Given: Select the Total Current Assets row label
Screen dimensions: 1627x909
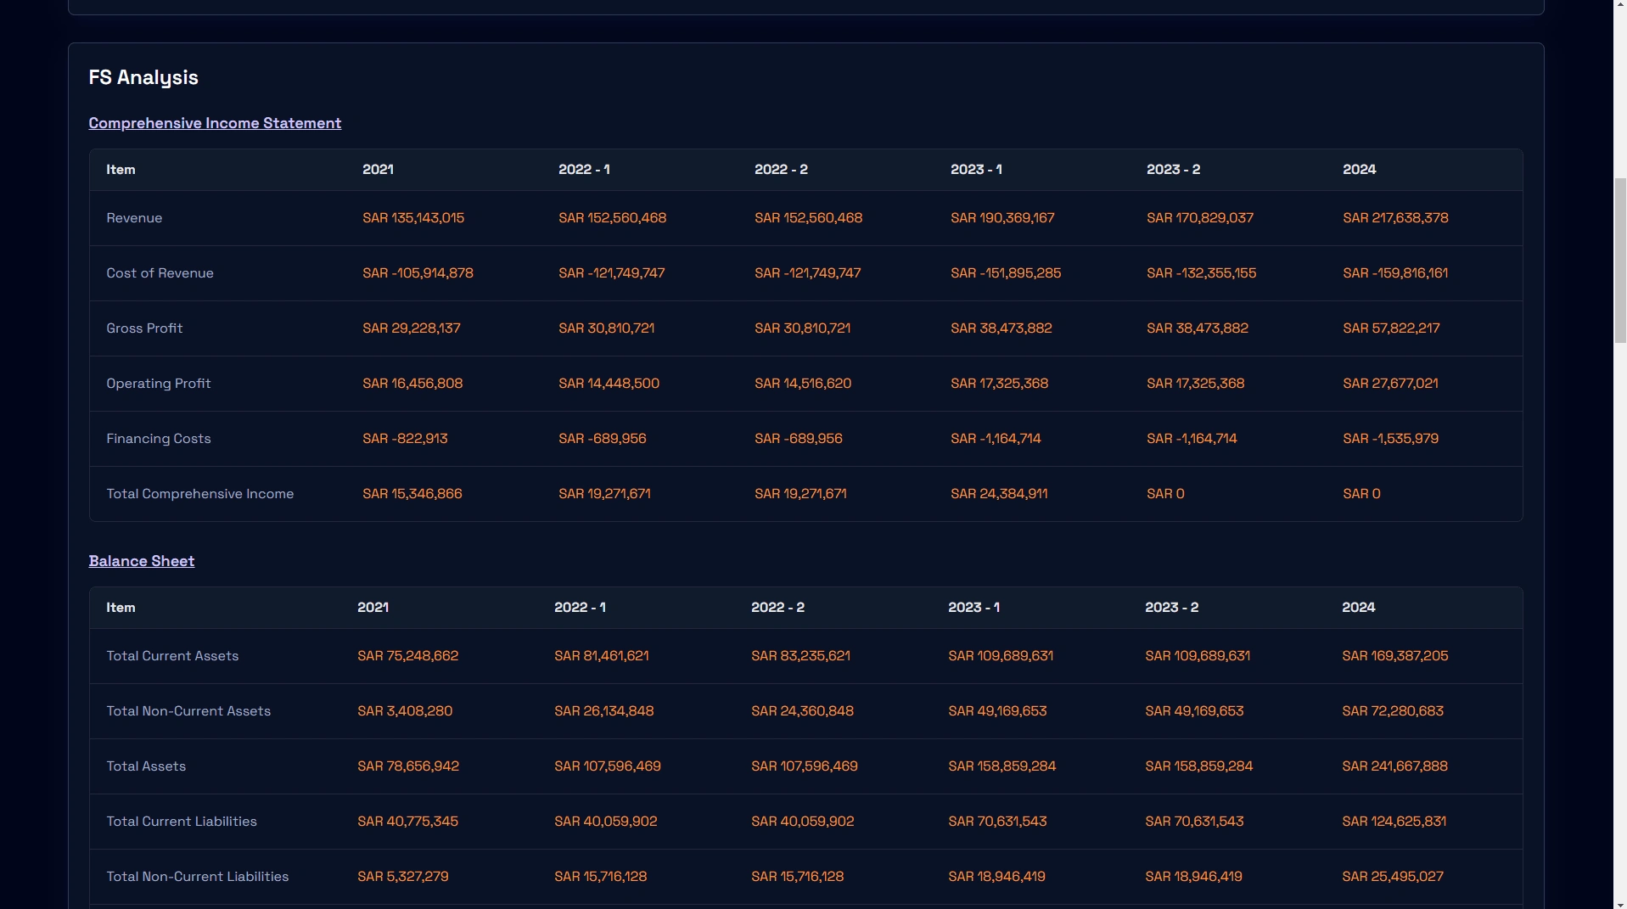Looking at the screenshot, I should tap(172, 656).
